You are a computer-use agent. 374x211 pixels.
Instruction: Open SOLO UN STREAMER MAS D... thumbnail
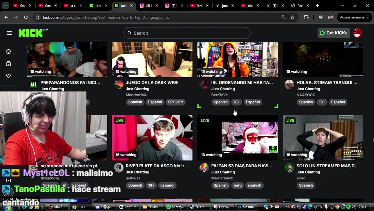[x=323, y=138]
